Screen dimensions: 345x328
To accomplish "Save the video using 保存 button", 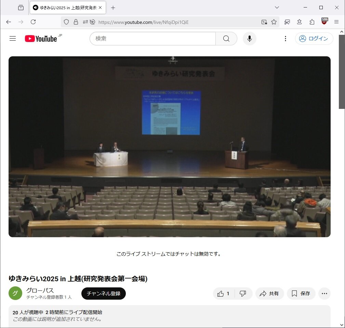I will click(301, 294).
